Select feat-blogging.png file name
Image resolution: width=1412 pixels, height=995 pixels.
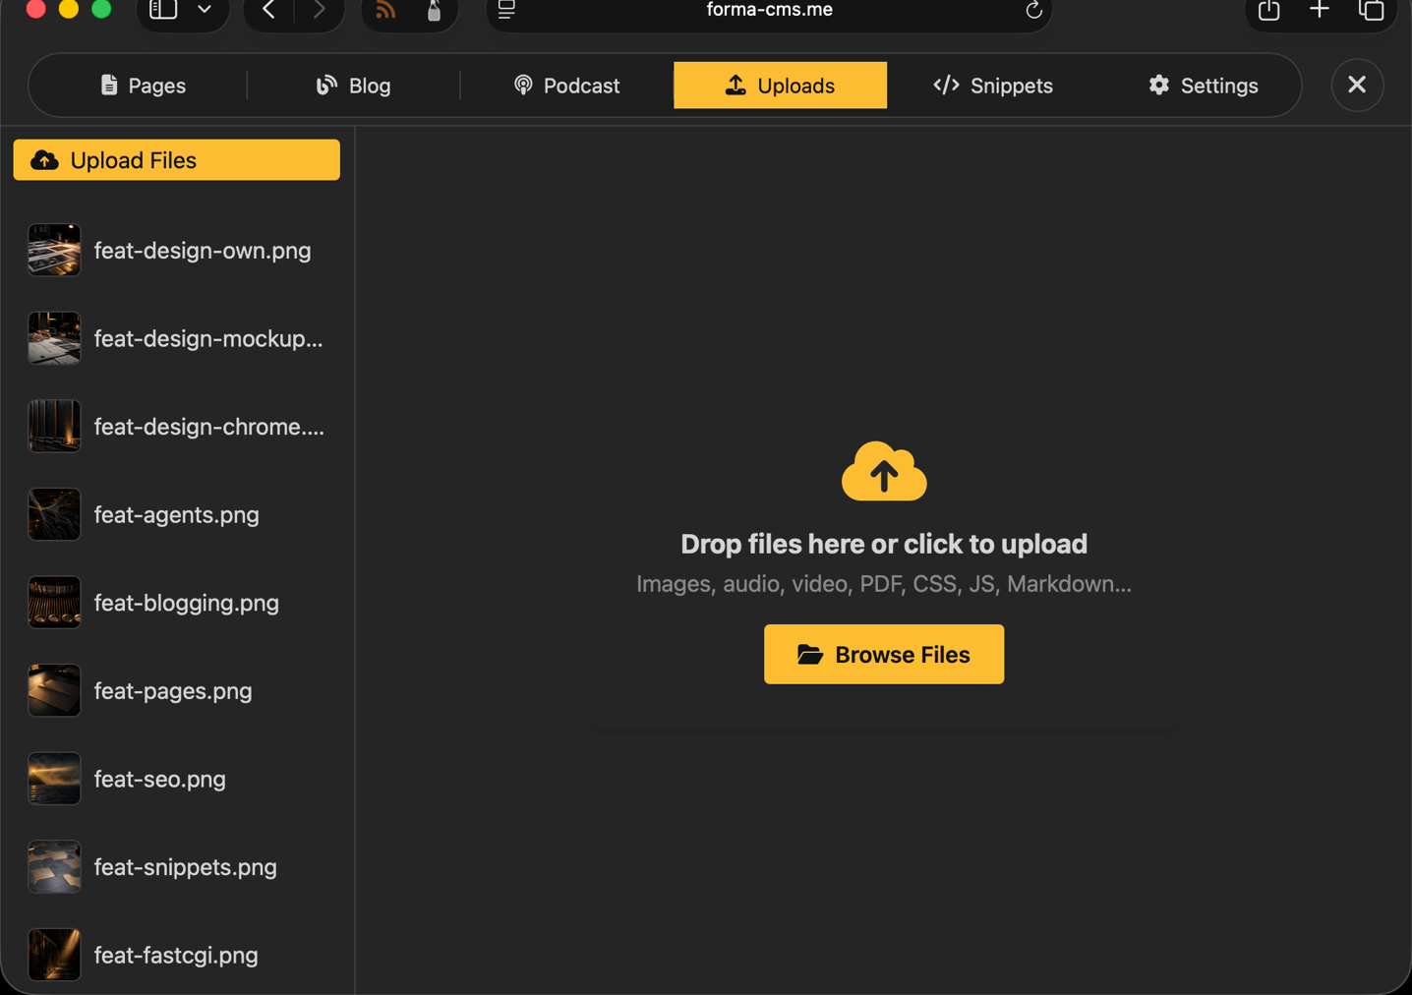(186, 603)
